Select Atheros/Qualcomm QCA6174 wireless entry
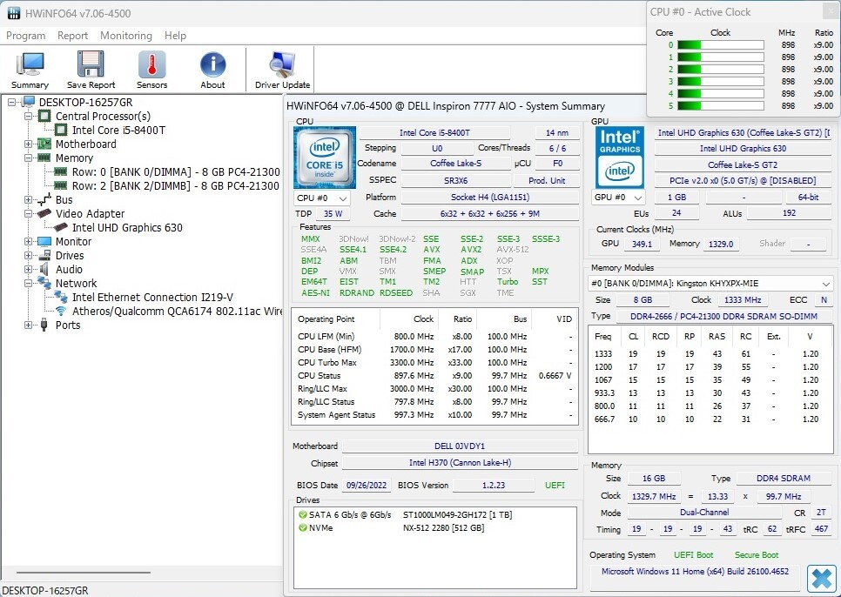 point(177,312)
